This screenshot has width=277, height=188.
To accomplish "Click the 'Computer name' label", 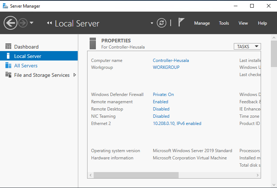I will [107, 60].
